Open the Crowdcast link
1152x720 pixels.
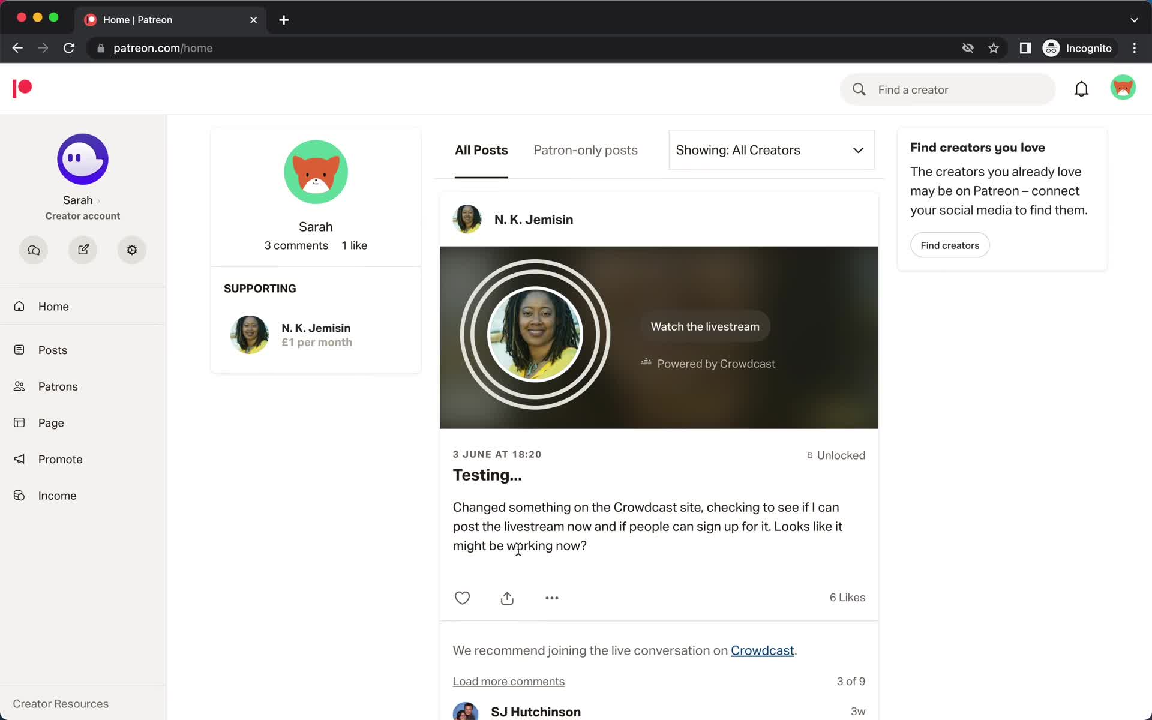pyautogui.click(x=761, y=650)
